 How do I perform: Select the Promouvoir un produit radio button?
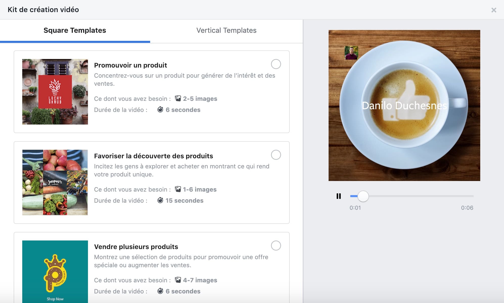tap(276, 64)
